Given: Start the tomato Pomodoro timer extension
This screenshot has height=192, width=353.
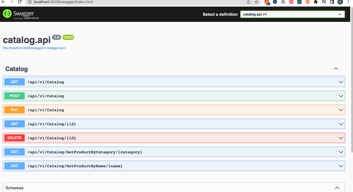Looking at the screenshot, I should [283, 2].
